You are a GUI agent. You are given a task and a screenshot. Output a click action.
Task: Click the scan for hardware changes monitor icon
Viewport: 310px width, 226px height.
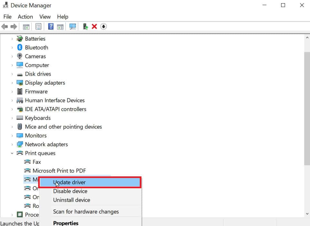pos(72,27)
